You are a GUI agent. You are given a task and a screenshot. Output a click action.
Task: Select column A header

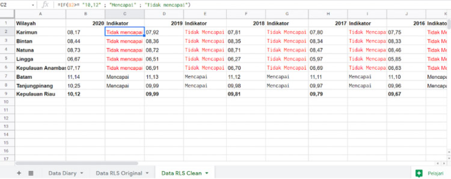click(40, 14)
